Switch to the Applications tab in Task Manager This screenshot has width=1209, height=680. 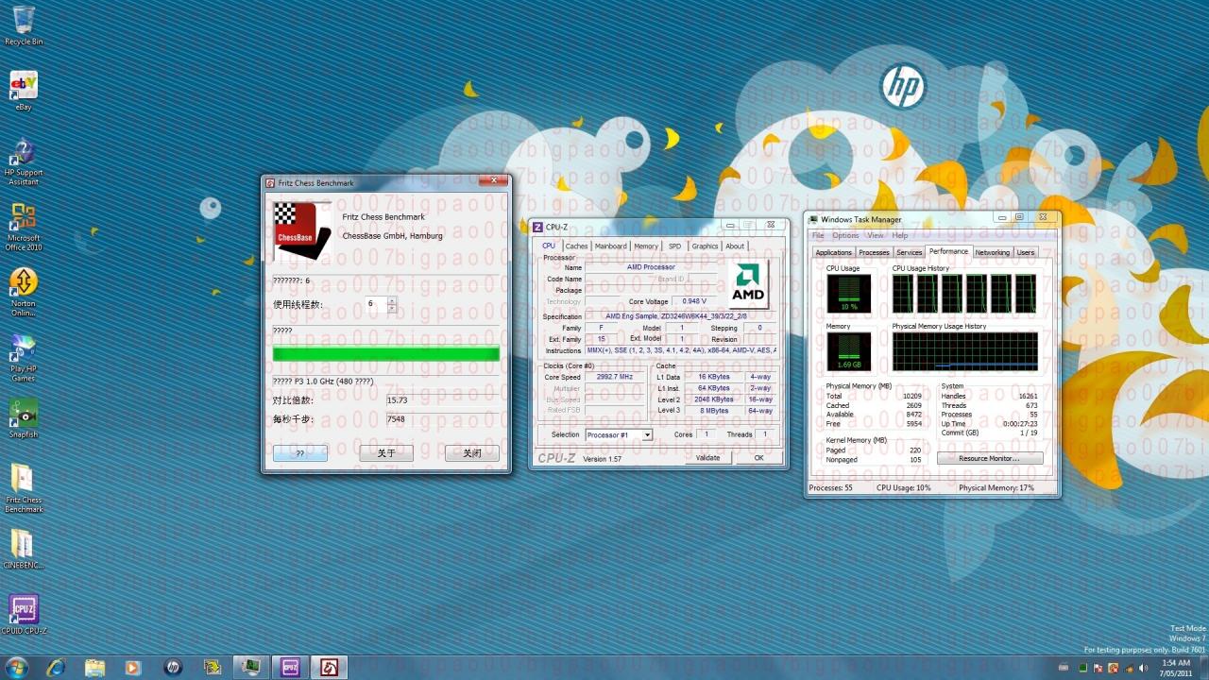833,252
